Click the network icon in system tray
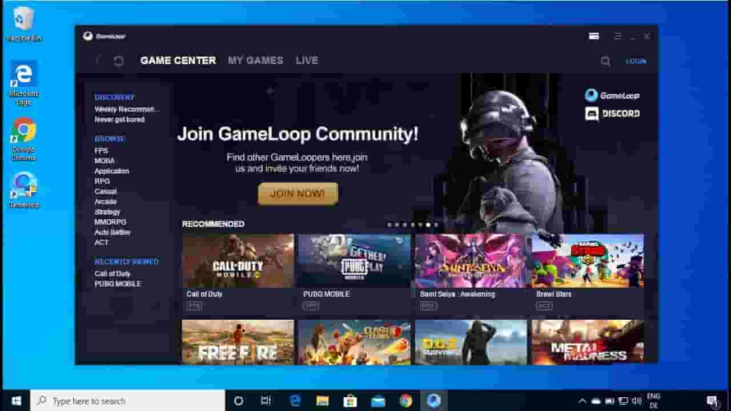This screenshot has width=731, height=411. (x=623, y=401)
